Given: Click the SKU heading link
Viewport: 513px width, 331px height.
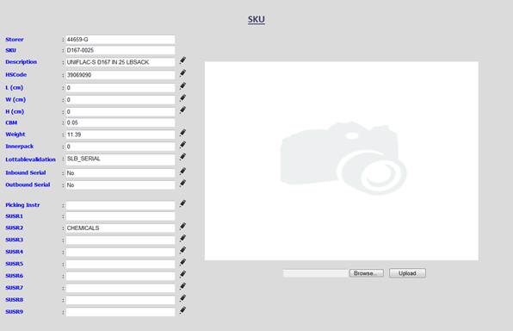Looking at the screenshot, I should click(256, 20).
